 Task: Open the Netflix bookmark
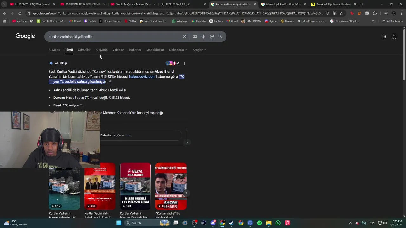click(x=130, y=21)
